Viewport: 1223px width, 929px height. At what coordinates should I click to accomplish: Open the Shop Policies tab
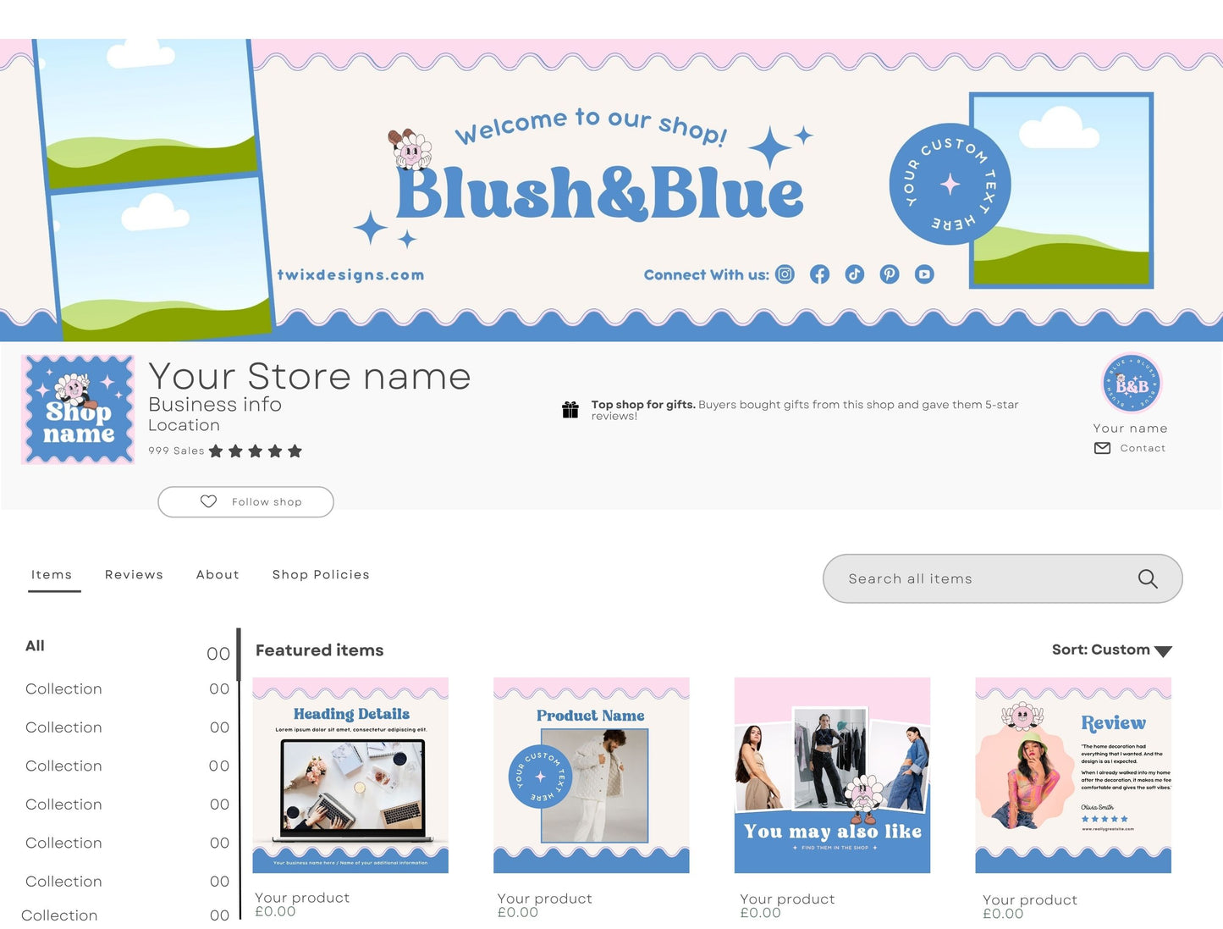[x=321, y=574]
